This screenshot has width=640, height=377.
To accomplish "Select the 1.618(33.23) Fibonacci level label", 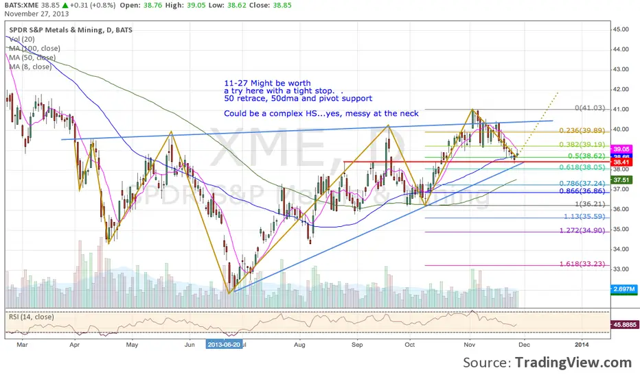I will (582, 264).
